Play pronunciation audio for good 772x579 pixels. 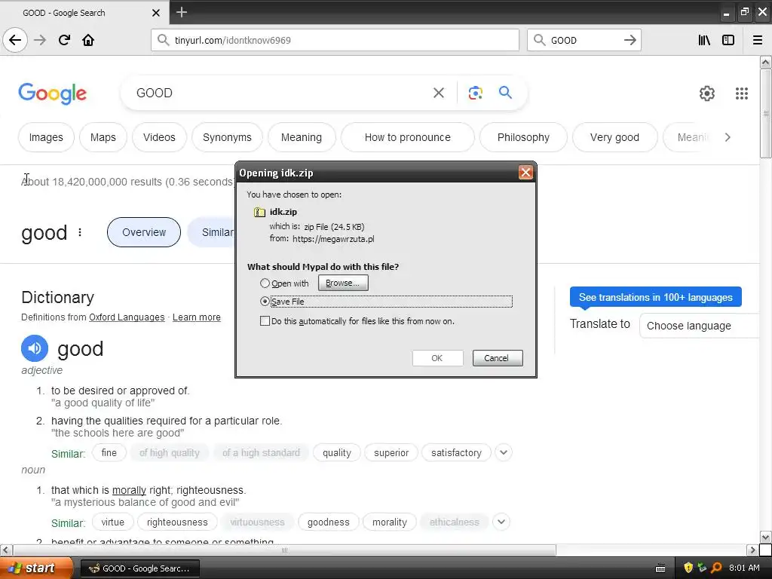click(35, 348)
